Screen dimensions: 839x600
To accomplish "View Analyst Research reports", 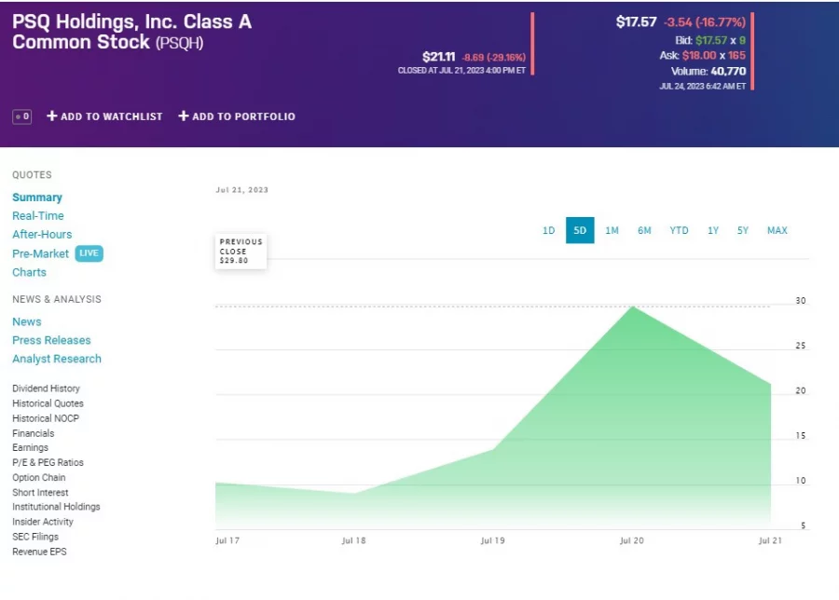I will 56,359.
